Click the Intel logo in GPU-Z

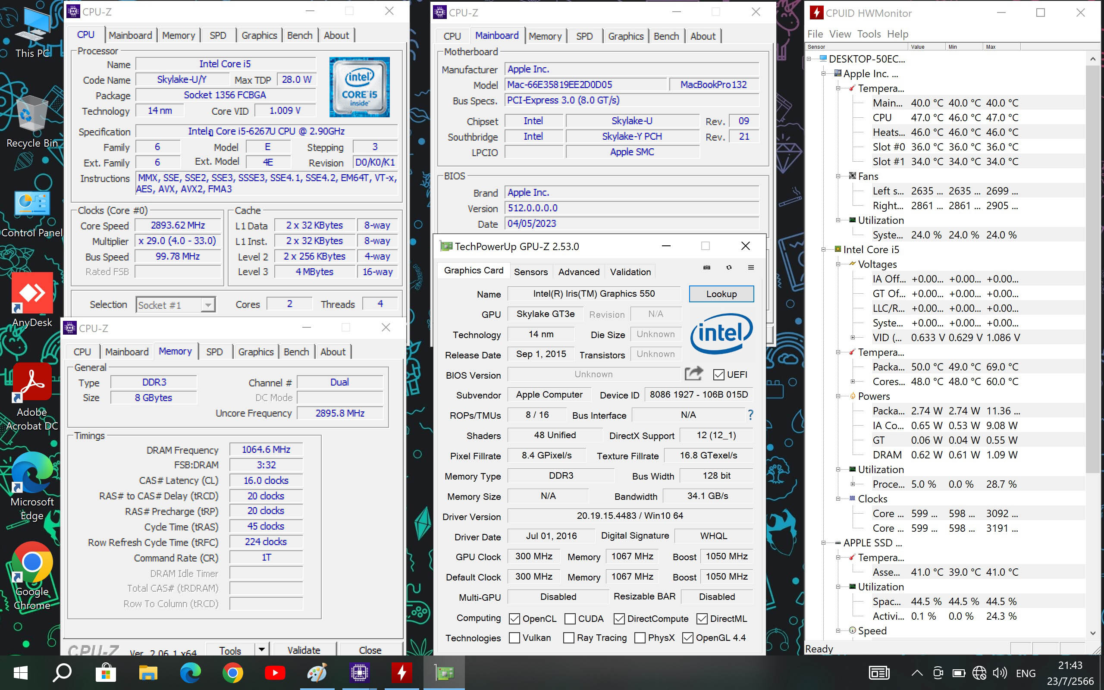coord(721,334)
